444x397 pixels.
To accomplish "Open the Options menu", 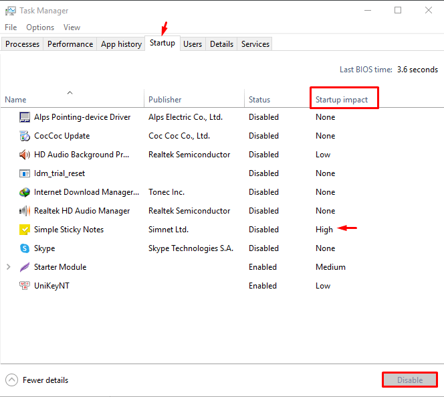I will click(40, 27).
